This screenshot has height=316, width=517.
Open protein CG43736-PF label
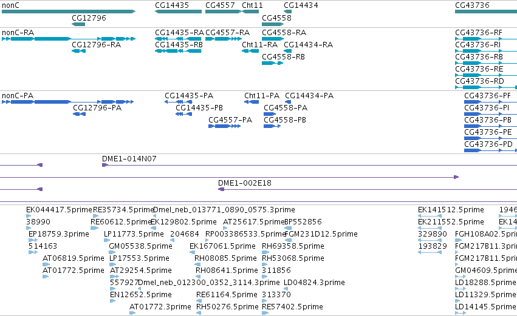487,96
